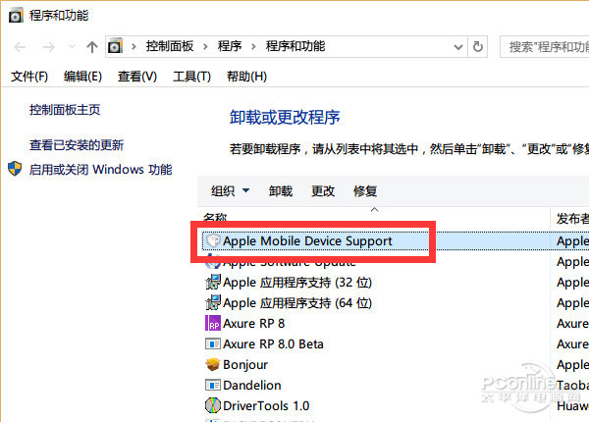Image resolution: width=589 pixels, height=422 pixels.
Task: Expand chevron after 程序 in breadcrumb
Action: coord(253,46)
